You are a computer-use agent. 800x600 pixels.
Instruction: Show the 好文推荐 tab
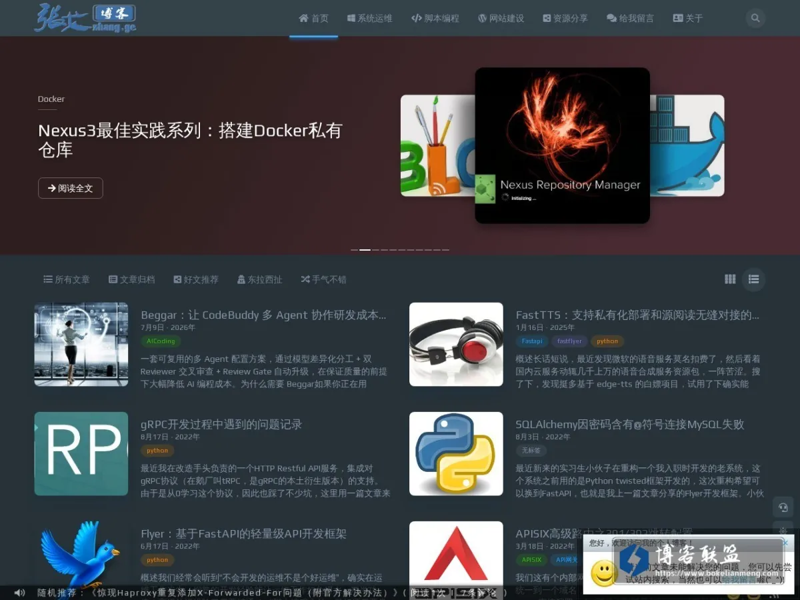pyautogui.click(x=196, y=279)
